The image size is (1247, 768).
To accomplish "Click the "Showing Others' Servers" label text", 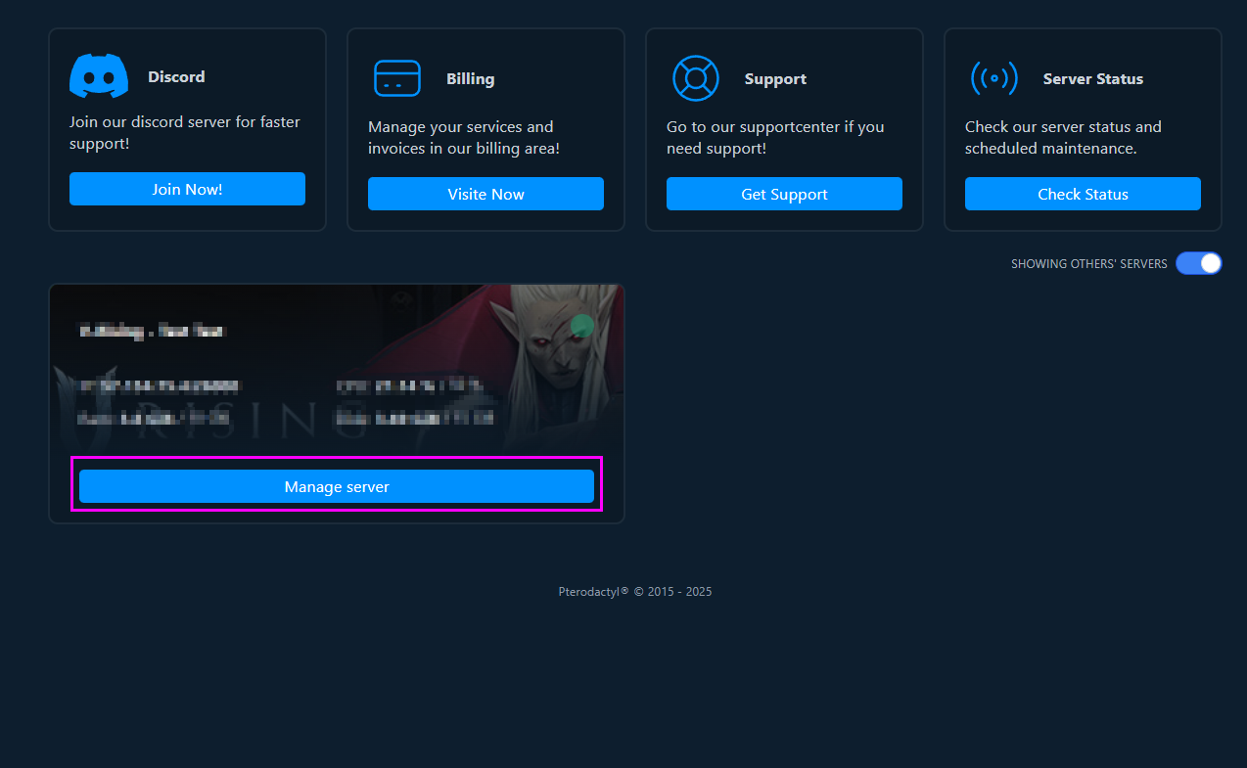I will (x=1088, y=264).
